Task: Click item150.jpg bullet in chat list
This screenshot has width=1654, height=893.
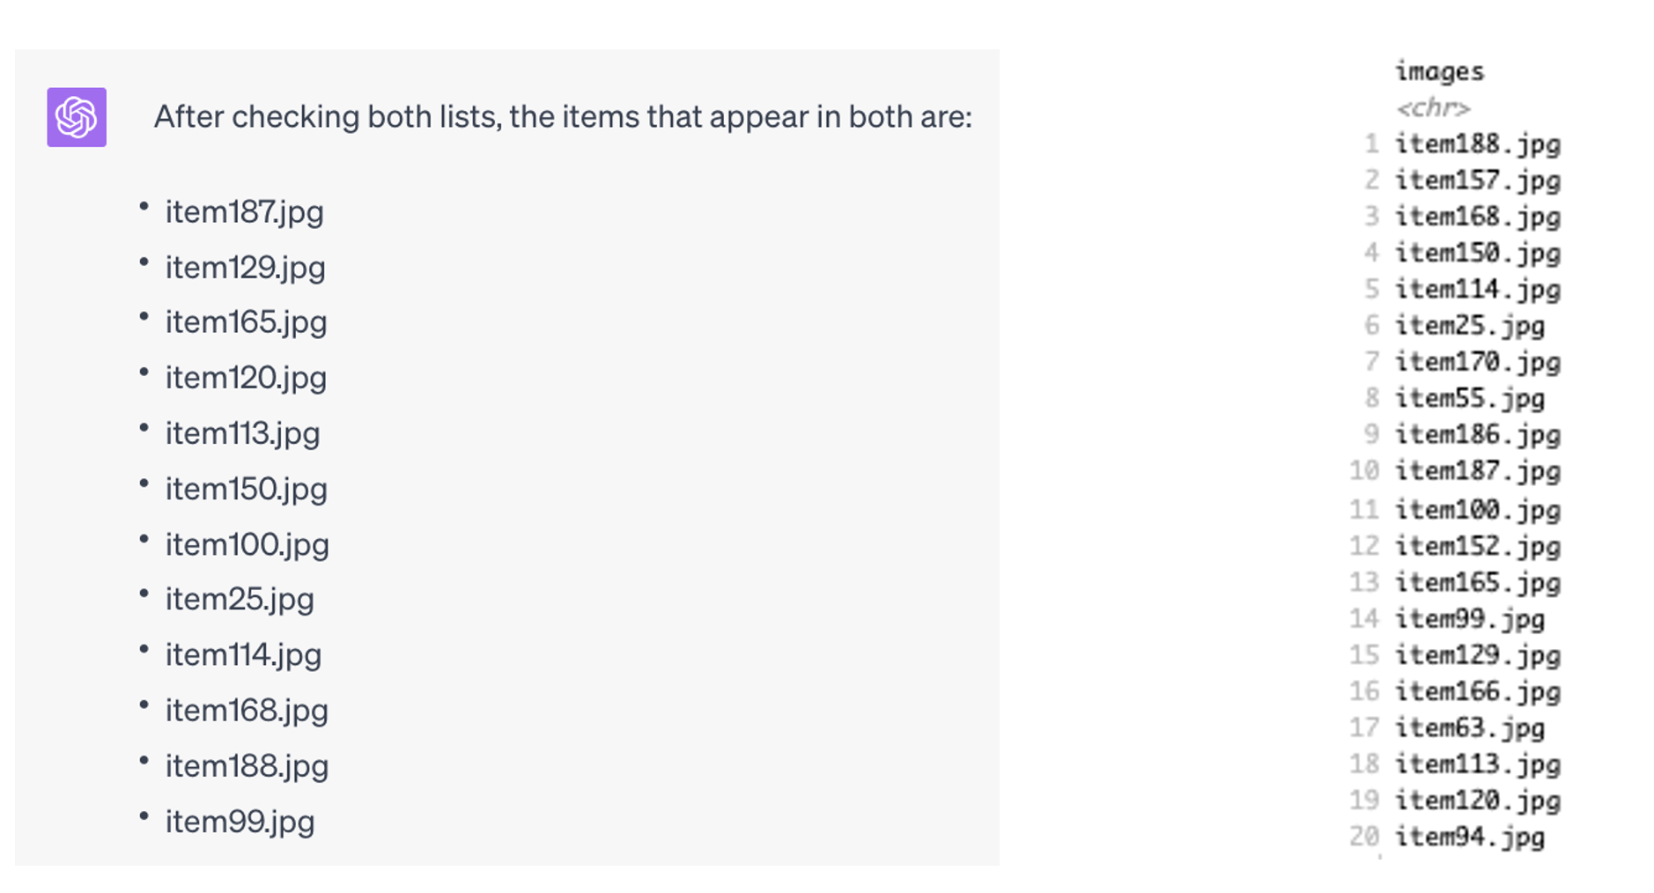Action: click(x=246, y=489)
